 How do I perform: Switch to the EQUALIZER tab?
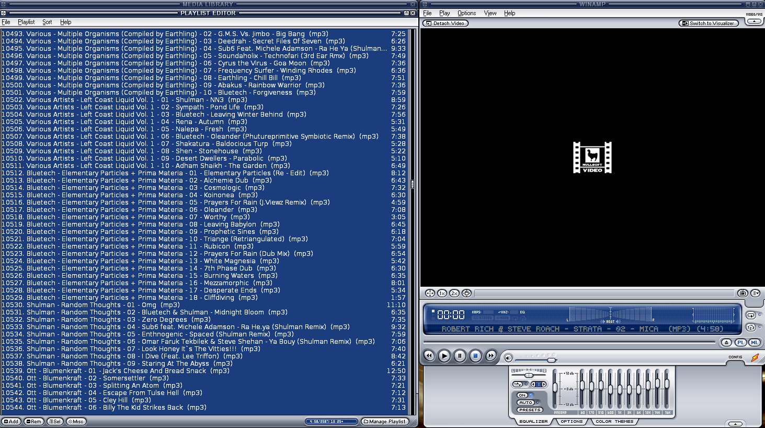(533, 421)
